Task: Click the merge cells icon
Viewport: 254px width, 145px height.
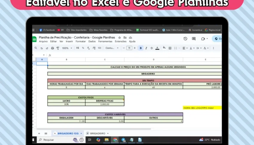Action: tap(175, 48)
